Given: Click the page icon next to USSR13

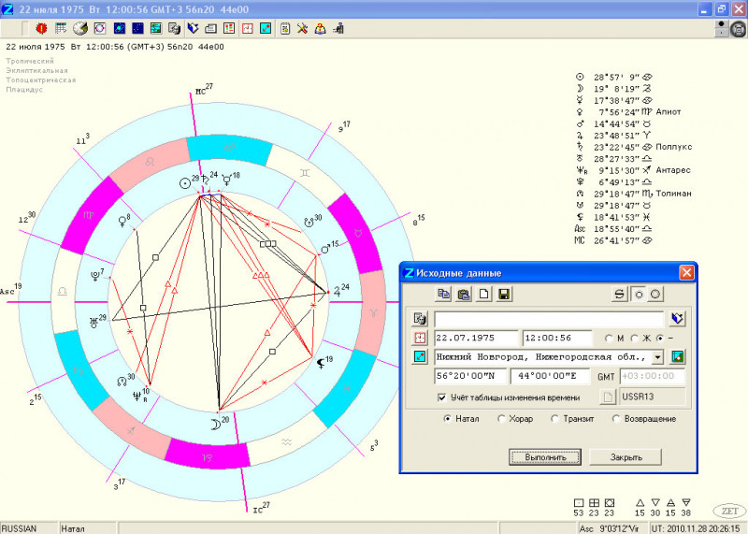Looking at the screenshot, I should (x=608, y=397).
